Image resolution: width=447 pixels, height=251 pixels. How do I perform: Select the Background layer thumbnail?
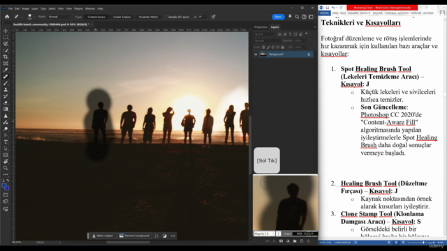(x=263, y=54)
